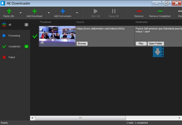This screenshot has width=182, height=125.
Task: Select the Processing filter
Action: [x=15, y=36]
